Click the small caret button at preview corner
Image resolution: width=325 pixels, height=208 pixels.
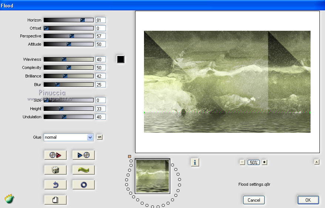[316, 162]
